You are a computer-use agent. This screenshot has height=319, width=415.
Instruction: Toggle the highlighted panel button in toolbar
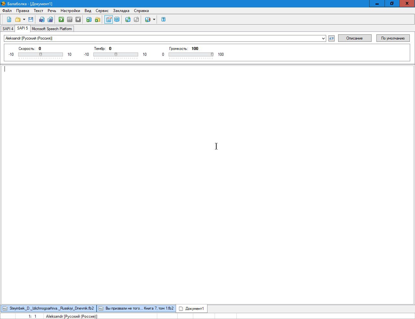click(x=109, y=19)
